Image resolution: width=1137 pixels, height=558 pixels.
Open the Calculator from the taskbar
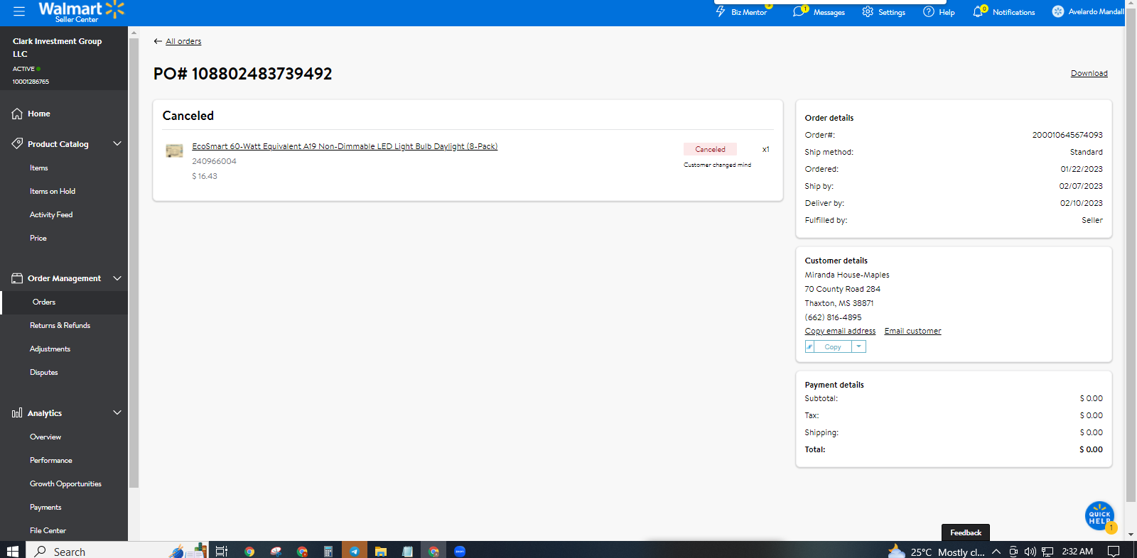point(328,551)
